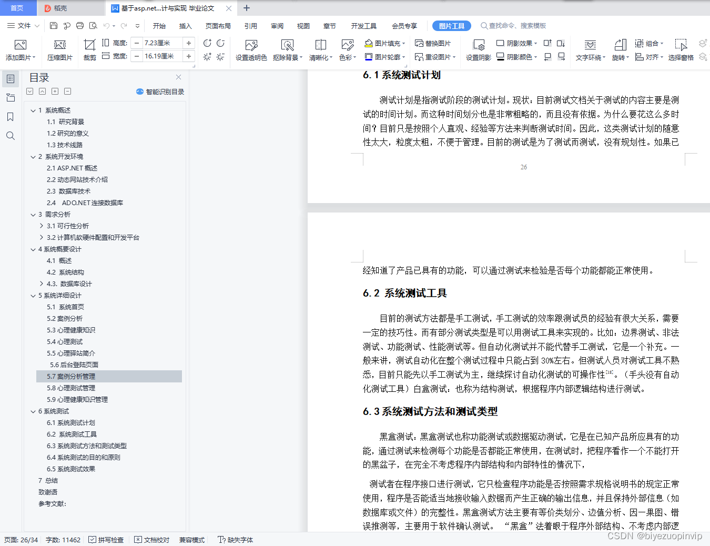The image size is (710, 546).
Task: Select the 裁剪 (crop) tool
Action: 89,50
